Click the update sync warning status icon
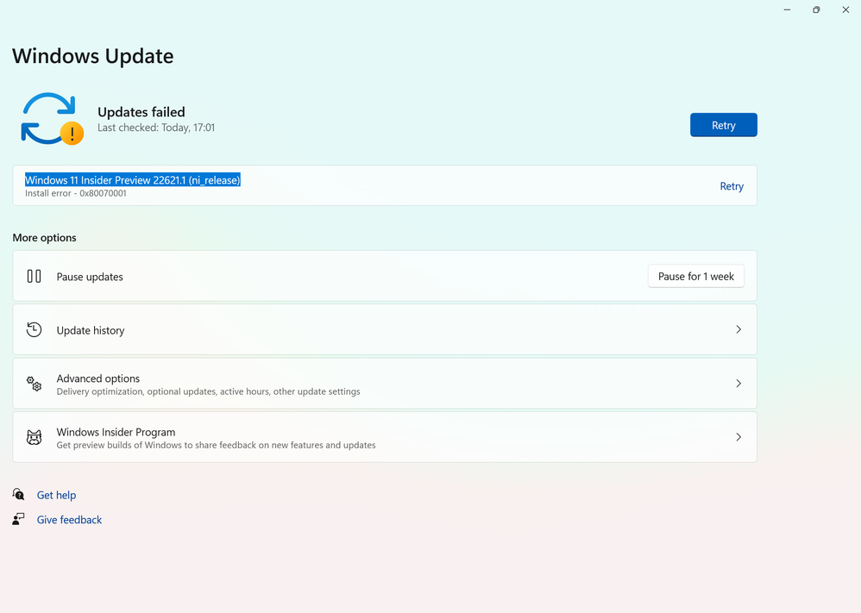This screenshot has width=861, height=613. coord(52,119)
